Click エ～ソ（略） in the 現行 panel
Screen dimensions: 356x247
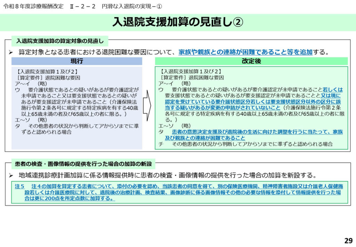pyautogui.click(x=31, y=120)
